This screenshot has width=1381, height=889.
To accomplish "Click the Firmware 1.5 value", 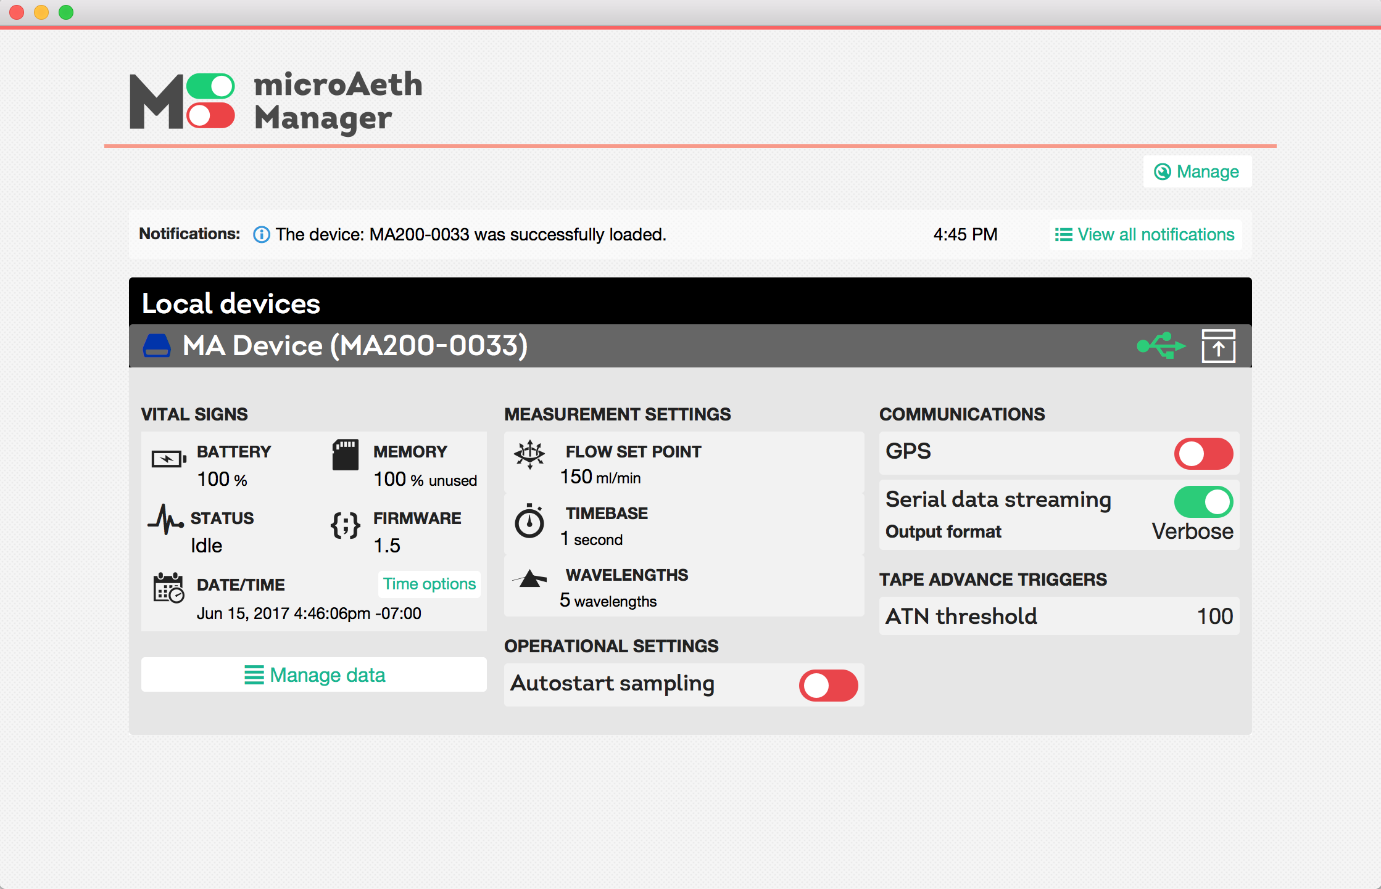I will pos(387,546).
